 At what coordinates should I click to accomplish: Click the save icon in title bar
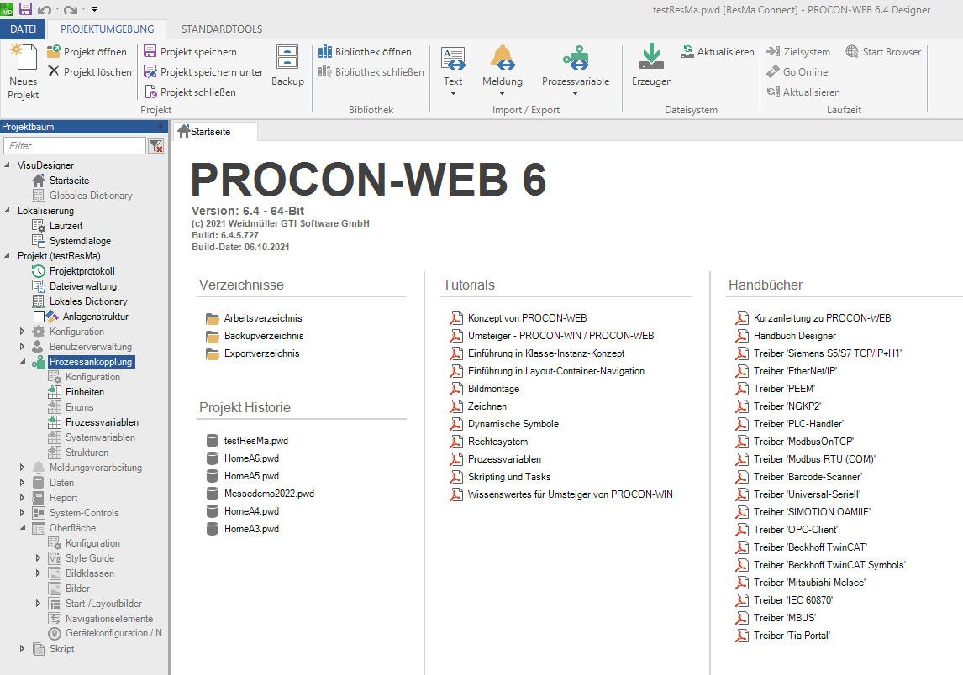[25, 8]
